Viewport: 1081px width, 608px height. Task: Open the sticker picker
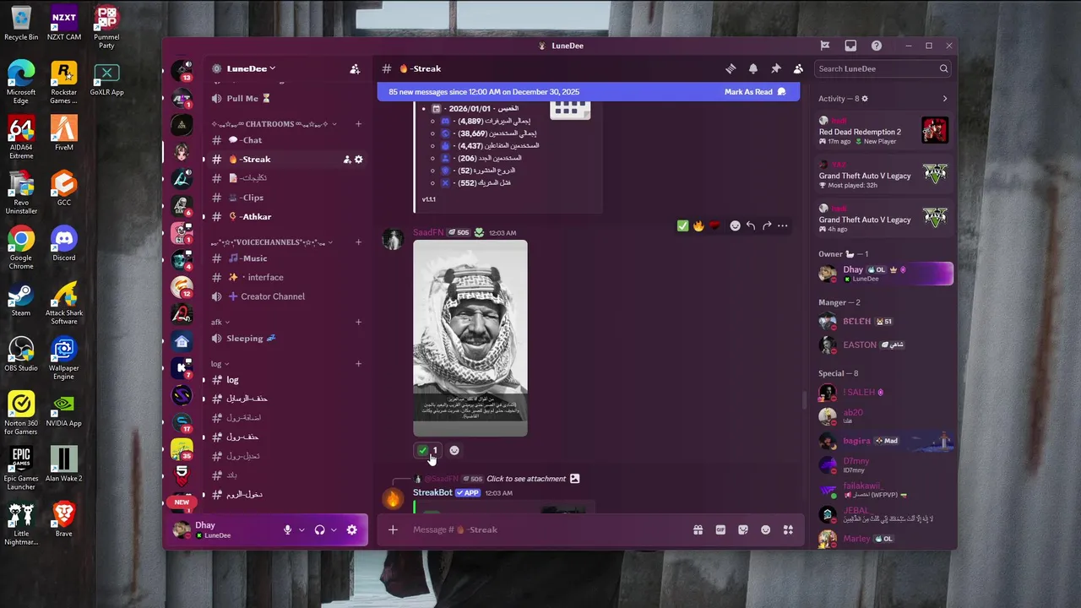pos(743,530)
